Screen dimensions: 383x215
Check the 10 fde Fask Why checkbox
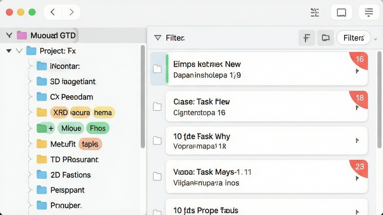point(157,140)
